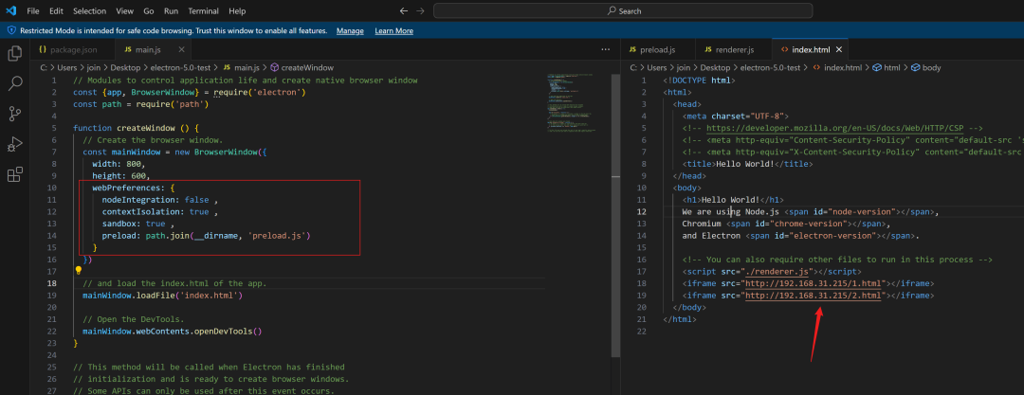Click the ./renderer.js script source link
Viewport: 1024px width, 395px height.
coord(777,272)
